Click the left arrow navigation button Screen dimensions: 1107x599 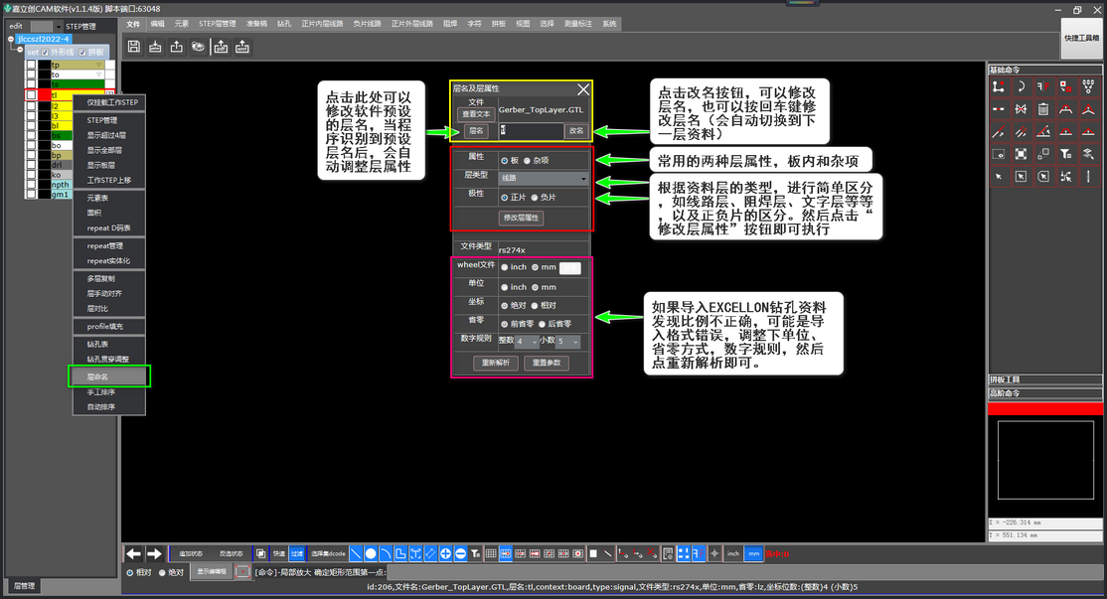pos(133,554)
